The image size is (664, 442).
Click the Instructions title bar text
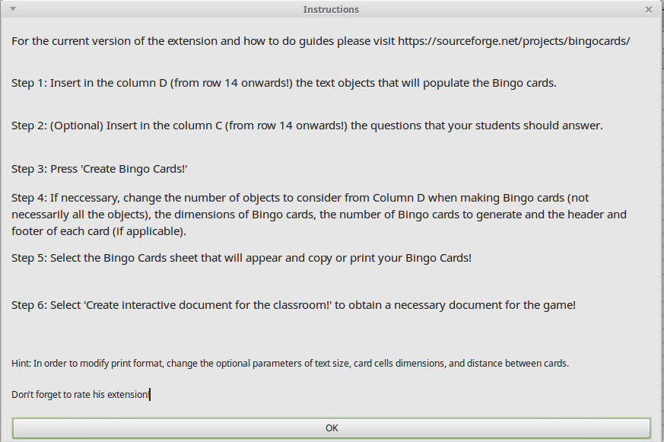(331, 10)
